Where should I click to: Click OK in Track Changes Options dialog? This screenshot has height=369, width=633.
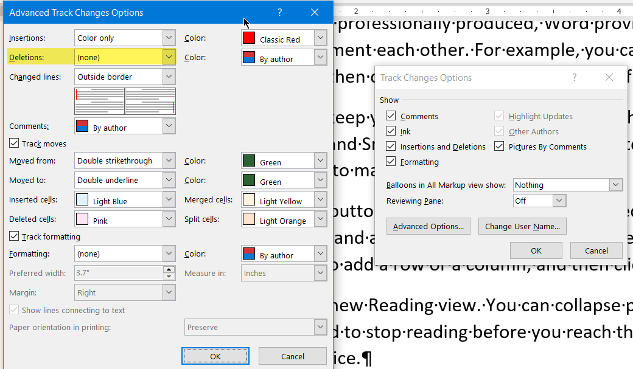pyautogui.click(x=536, y=250)
